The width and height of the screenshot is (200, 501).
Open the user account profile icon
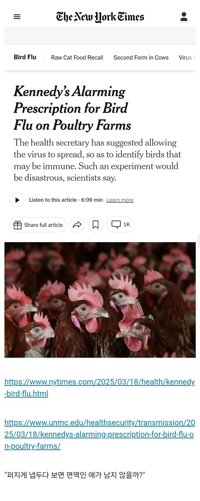click(x=184, y=17)
